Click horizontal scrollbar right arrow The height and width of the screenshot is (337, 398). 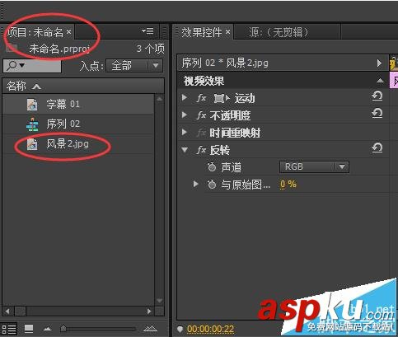(x=149, y=311)
